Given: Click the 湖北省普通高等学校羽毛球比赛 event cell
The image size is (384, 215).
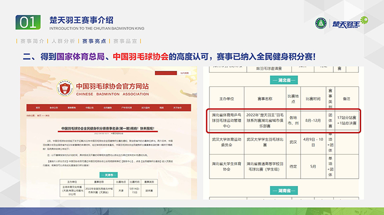Looking at the screenshot, I should 265,166.
